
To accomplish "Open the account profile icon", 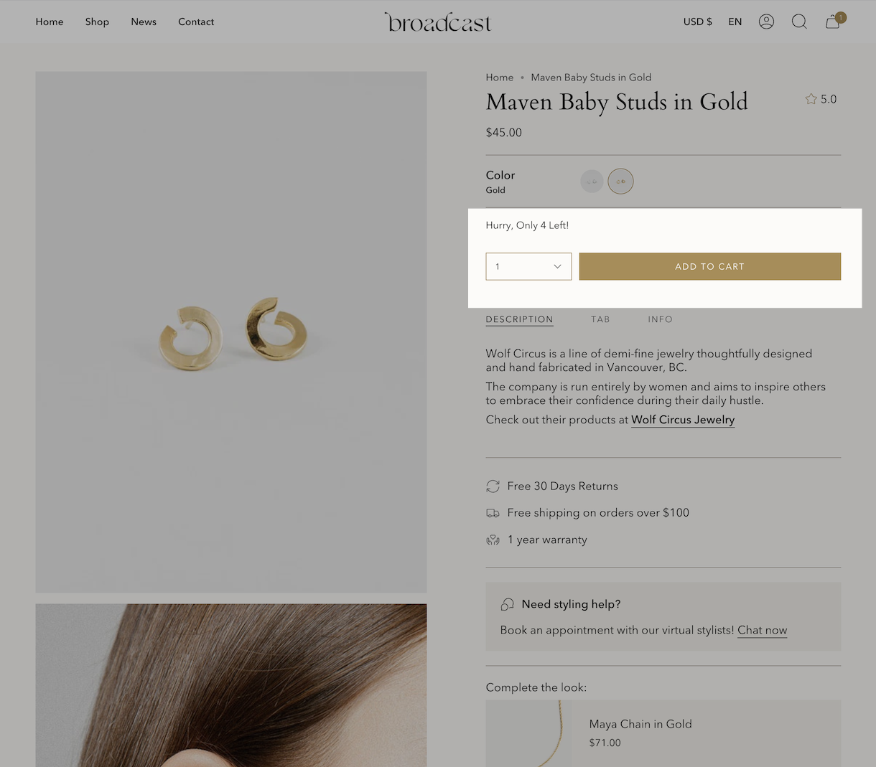I will click(x=766, y=22).
